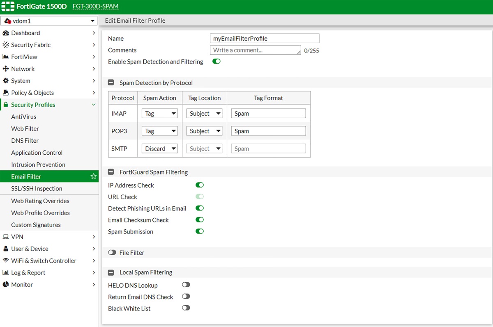The image size is (493, 327).
Task: Open the vdom1 VDOM selector dropdown
Action: tap(49, 21)
